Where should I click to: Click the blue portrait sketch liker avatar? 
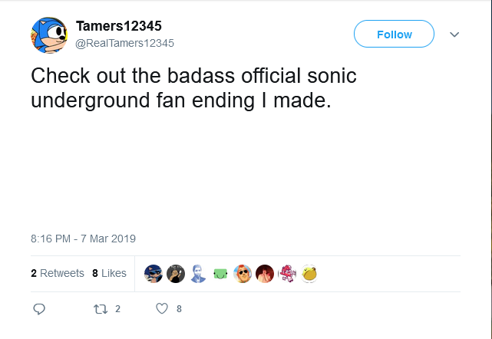click(x=198, y=273)
